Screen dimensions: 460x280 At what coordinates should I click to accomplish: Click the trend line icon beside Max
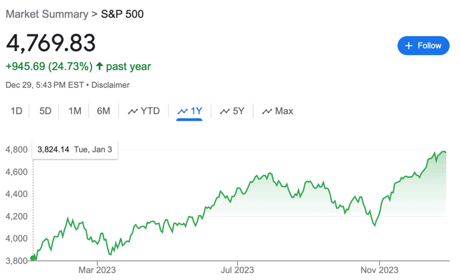click(267, 112)
